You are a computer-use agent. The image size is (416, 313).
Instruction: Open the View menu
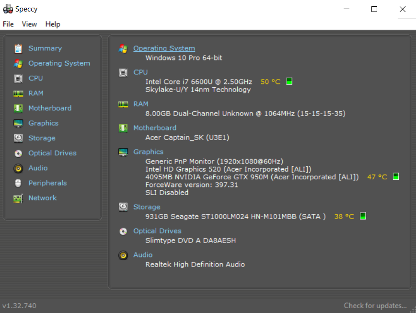pyautogui.click(x=29, y=24)
